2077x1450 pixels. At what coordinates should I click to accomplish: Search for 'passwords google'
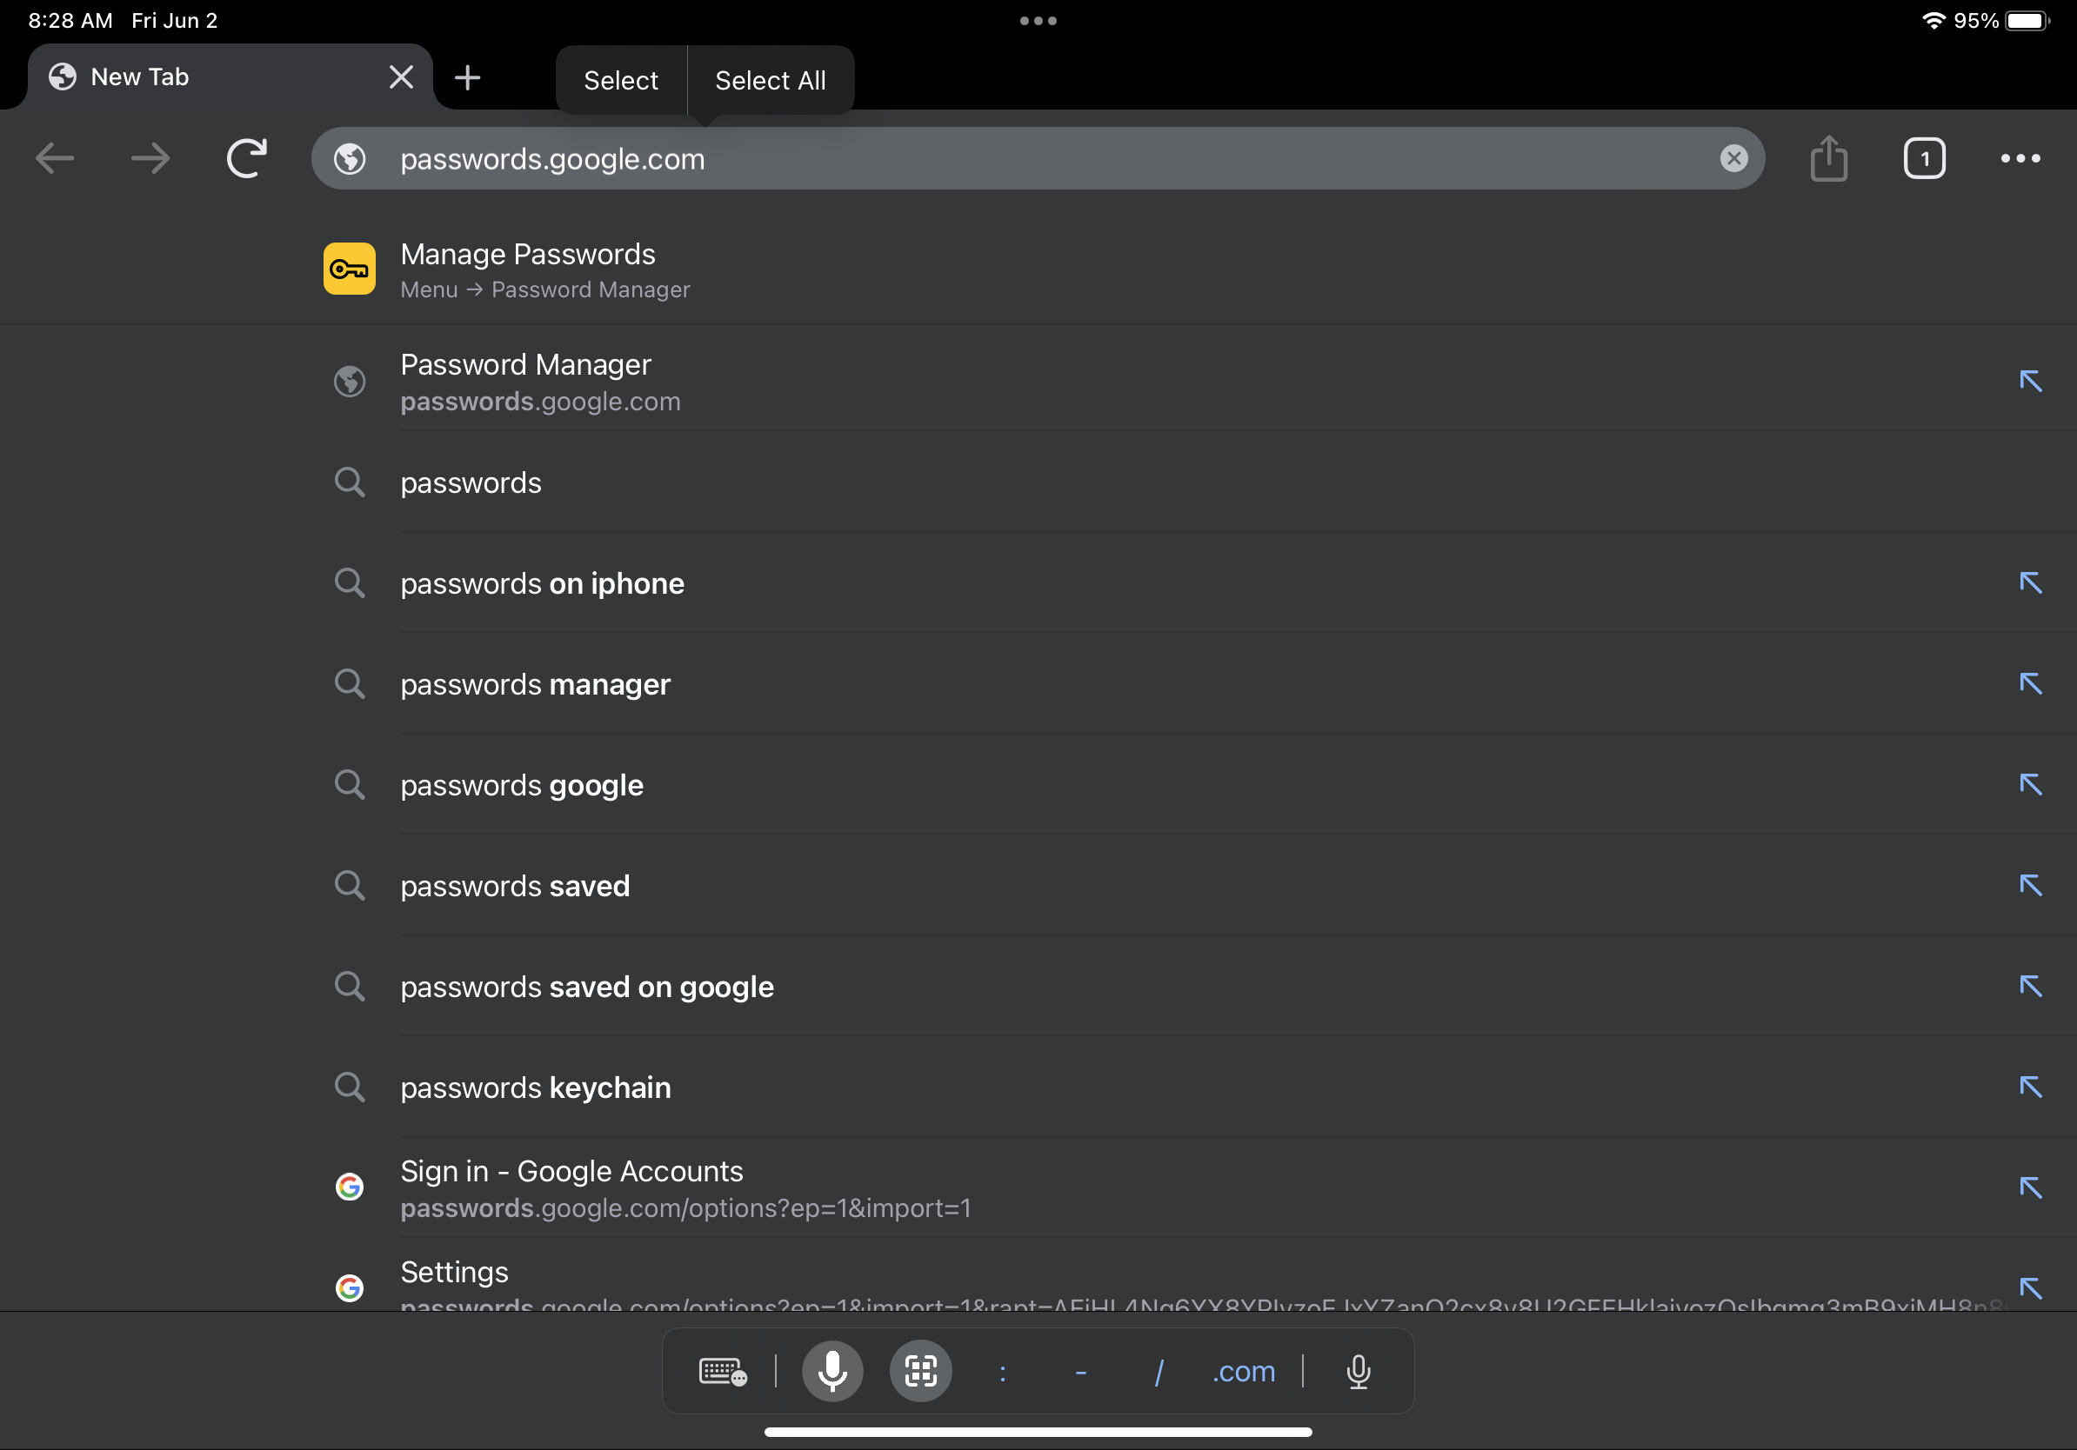(1038, 785)
